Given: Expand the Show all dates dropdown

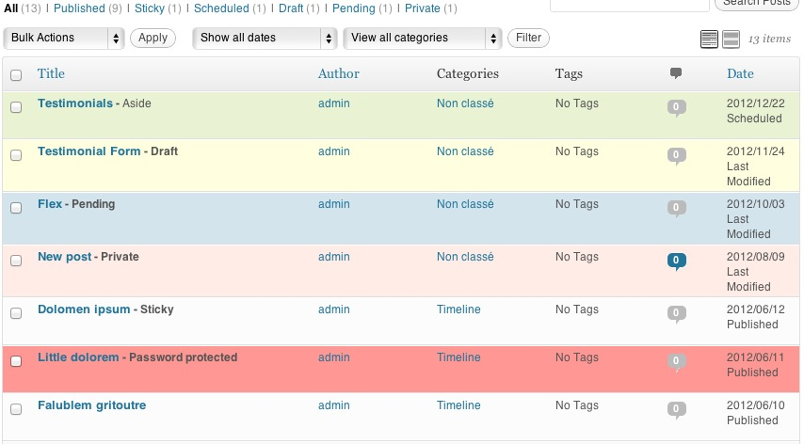Looking at the screenshot, I should coord(265,39).
